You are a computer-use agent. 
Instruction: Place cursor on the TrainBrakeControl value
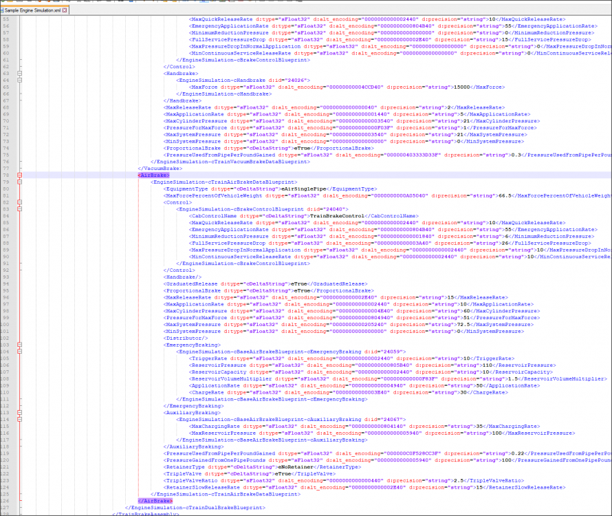335,215
